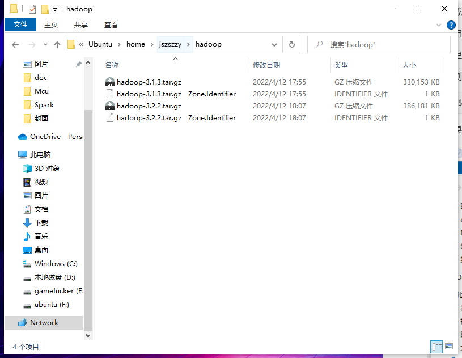This screenshot has height=358, width=462.
Task: Click the New folder quick access icon
Action: point(45,9)
